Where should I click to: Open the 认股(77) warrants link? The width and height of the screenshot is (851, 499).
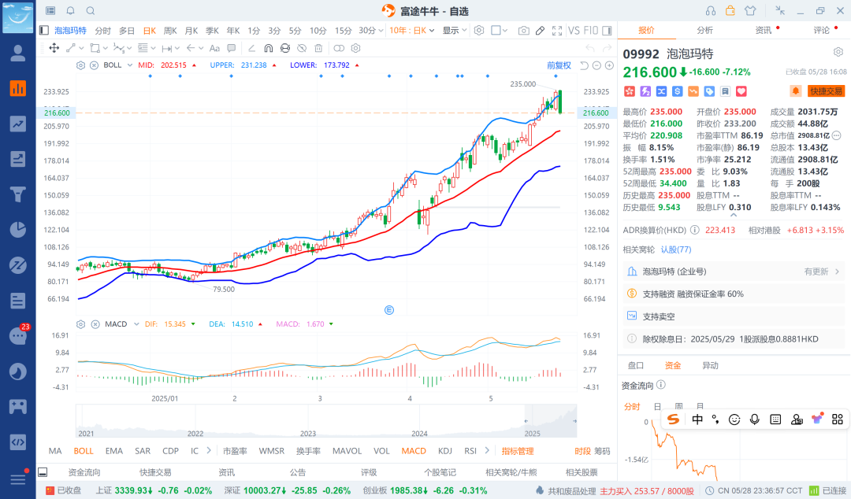(676, 249)
